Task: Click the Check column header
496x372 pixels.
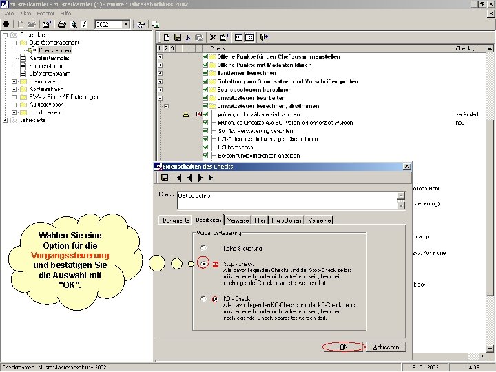Action: [x=332, y=48]
